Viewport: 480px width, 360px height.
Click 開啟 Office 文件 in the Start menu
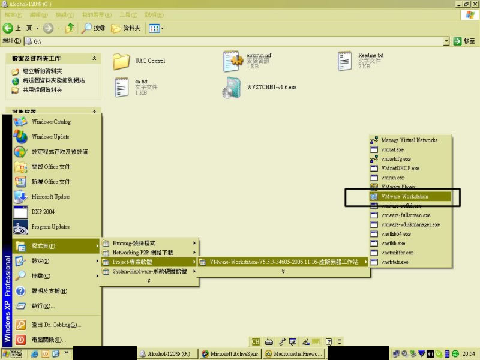click(x=57, y=167)
